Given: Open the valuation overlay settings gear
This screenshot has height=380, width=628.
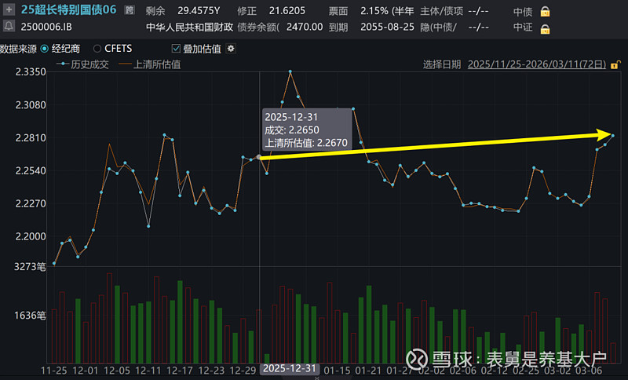Looking at the screenshot, I should click(x=231, y=49).
